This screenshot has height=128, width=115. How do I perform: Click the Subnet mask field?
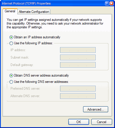coord(78,57)
